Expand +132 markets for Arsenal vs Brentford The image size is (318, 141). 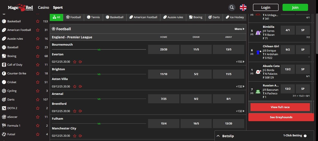pyautogui.click(x=240, y=111)
